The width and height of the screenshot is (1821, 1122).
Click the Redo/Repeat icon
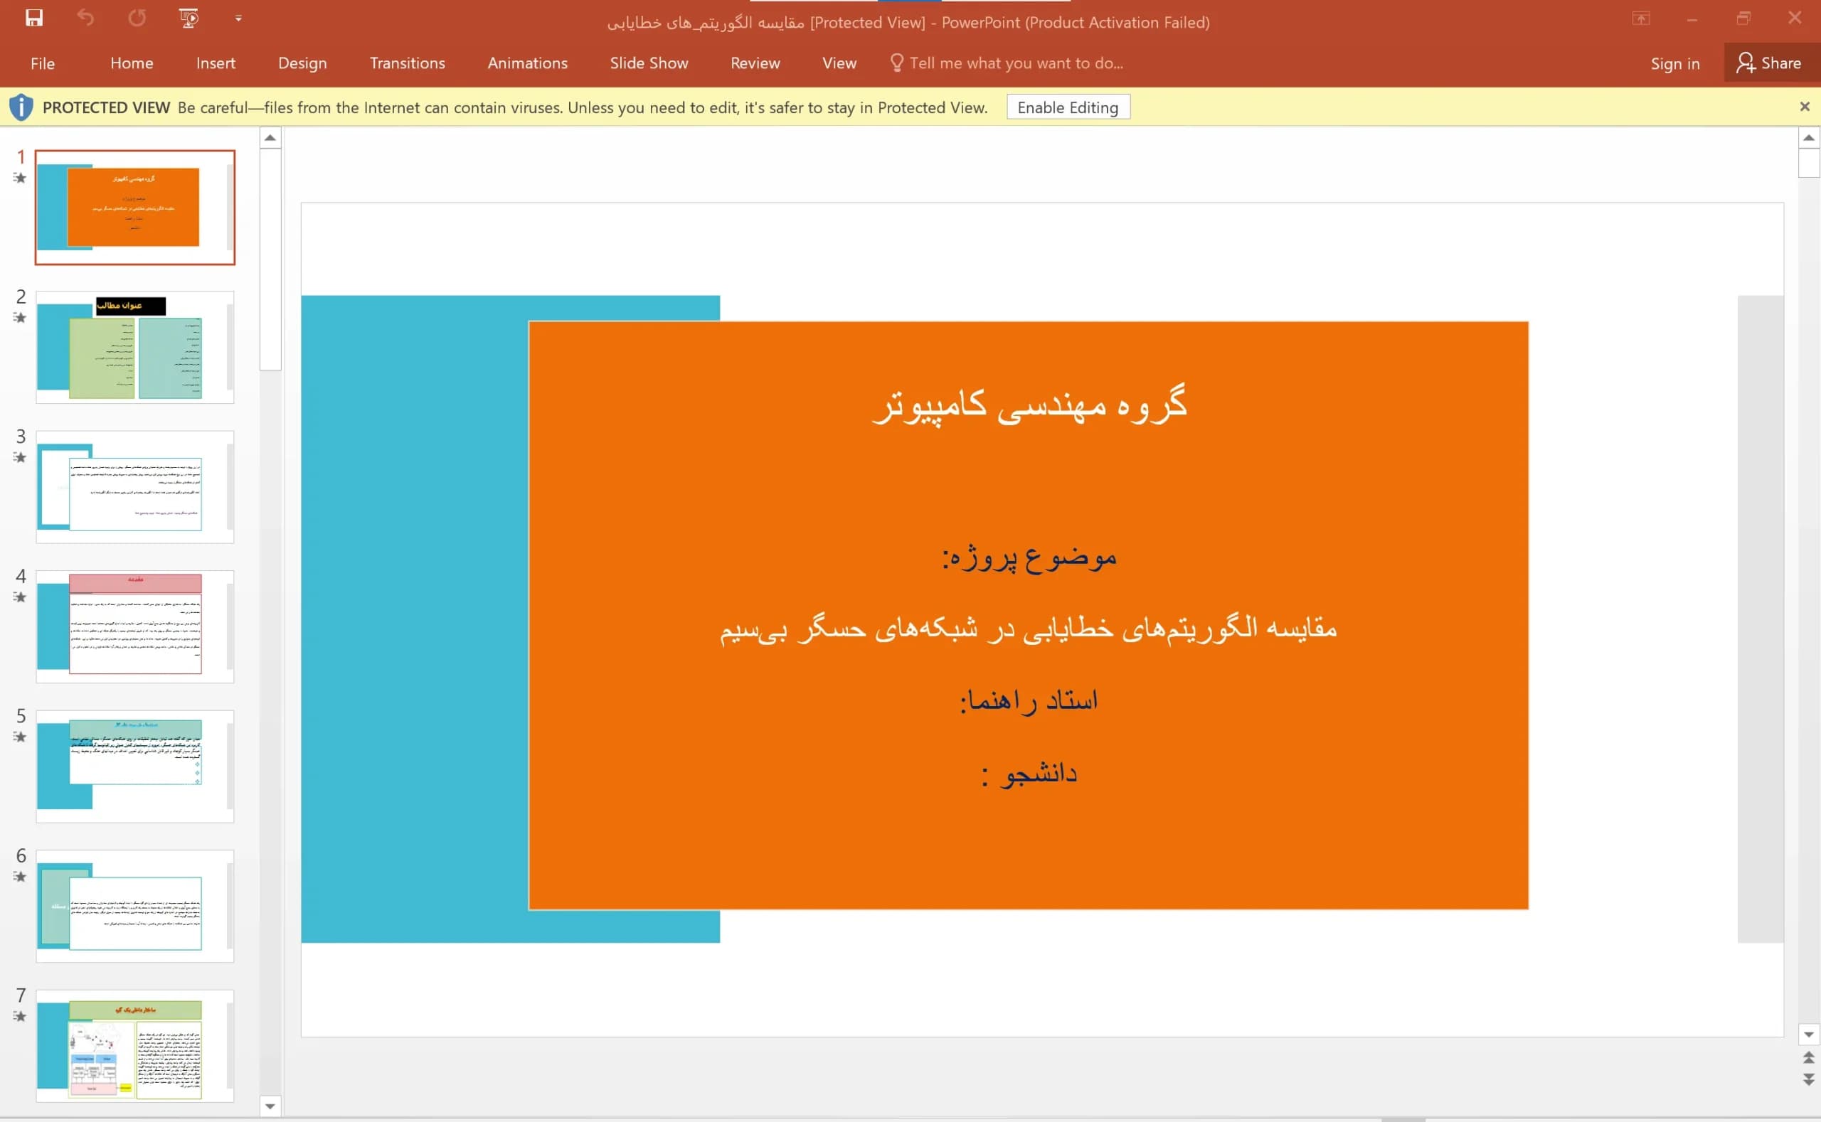click(x=137, y=18)
